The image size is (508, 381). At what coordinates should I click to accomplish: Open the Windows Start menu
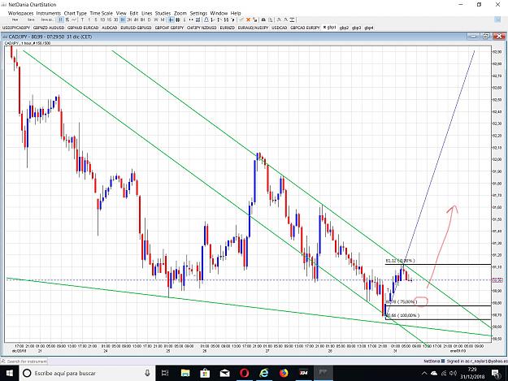coord(10,373)
